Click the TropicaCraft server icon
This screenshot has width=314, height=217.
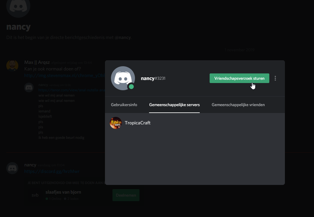[x=116, y=123]
